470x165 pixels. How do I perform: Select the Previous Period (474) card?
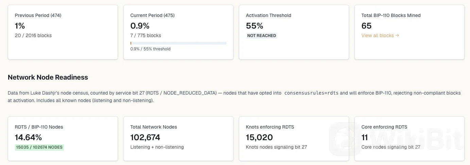(x=63, y=32)
